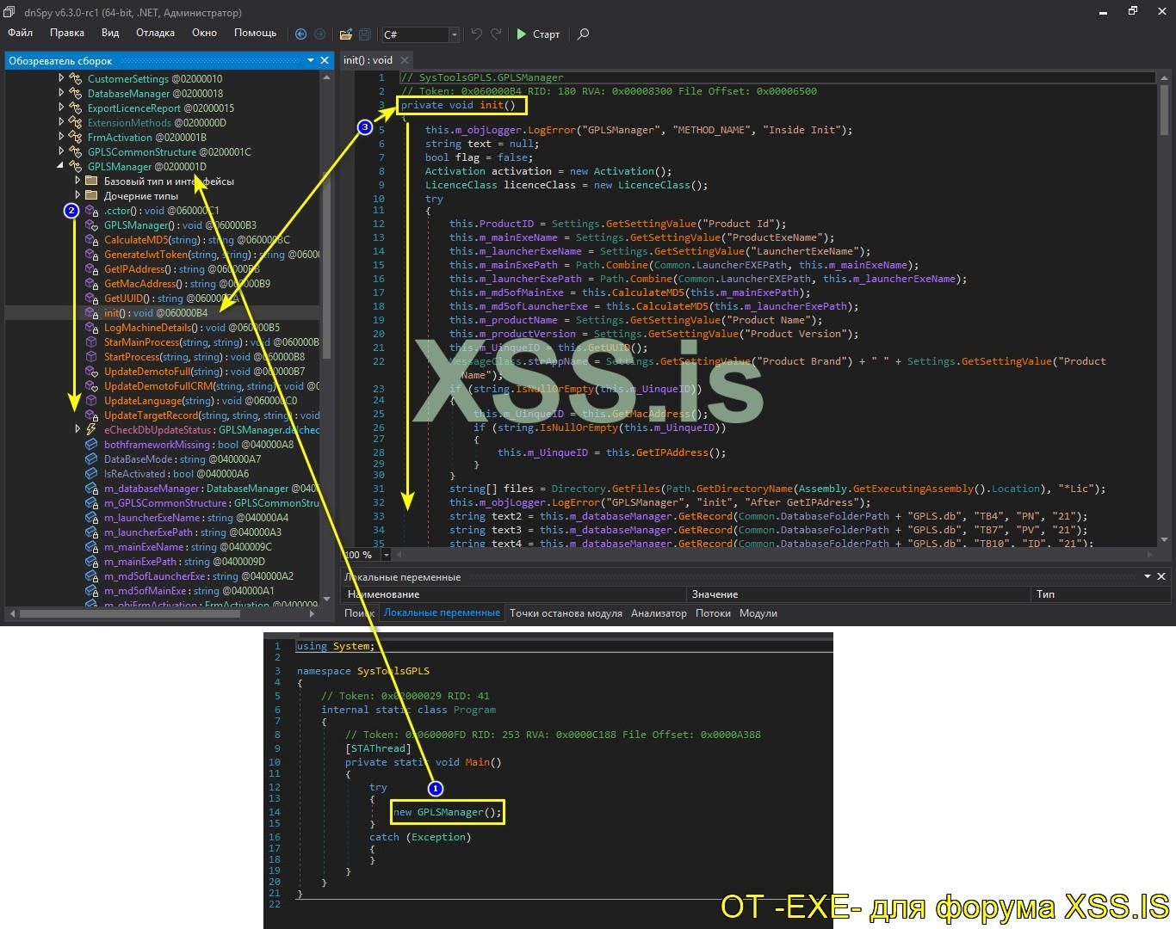Click the LogMachineDetails method icon
Viewport: 1176px width, 929px height.
[x=92, y=328]
